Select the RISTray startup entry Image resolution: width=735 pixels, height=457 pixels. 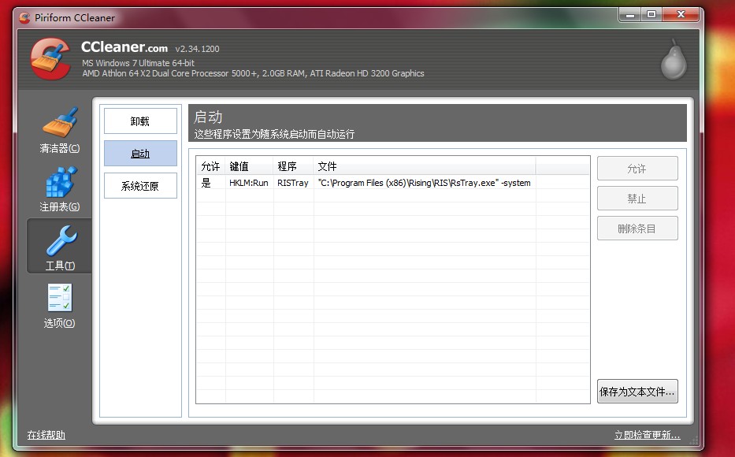click(x=393, y=183)
